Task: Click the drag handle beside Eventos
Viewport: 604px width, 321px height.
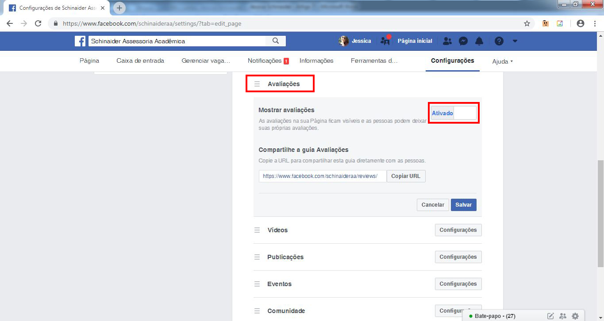Action: click(x=257, y=284)
